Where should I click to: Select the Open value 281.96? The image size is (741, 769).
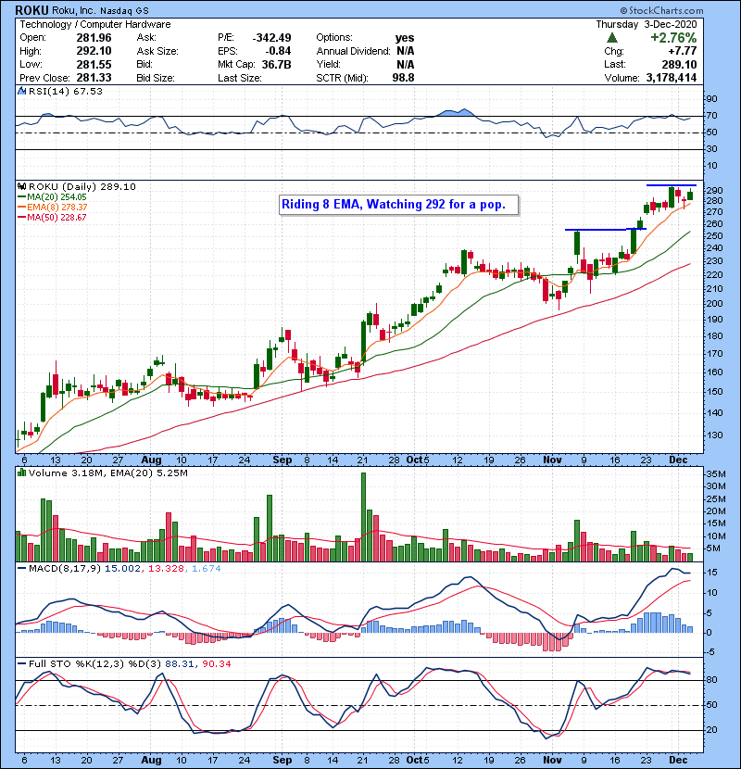coord(94,38)
